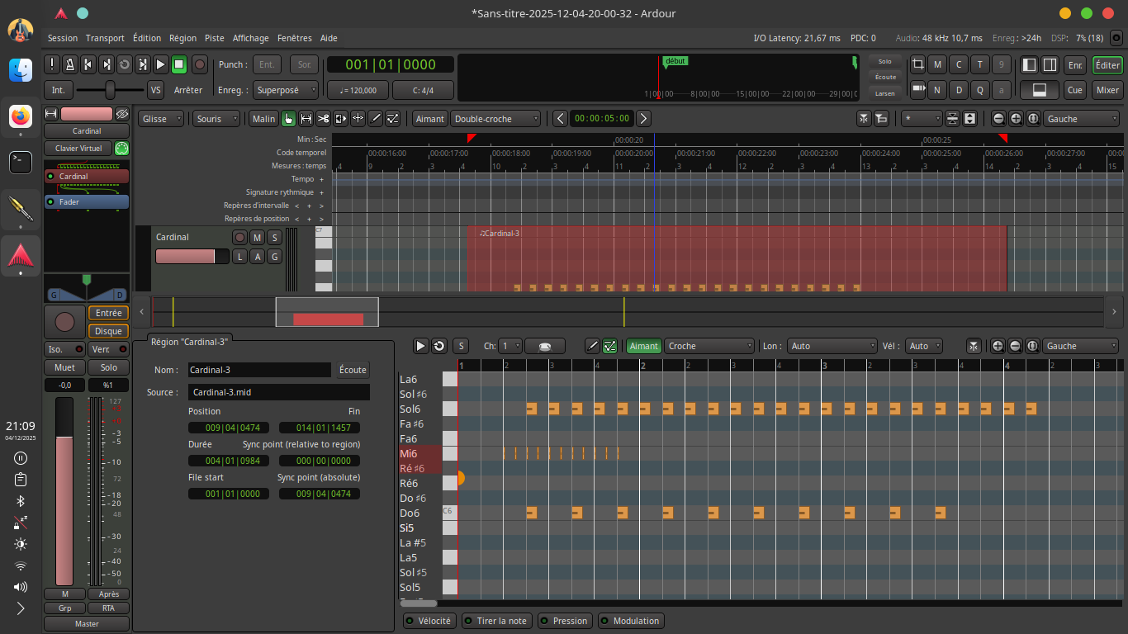1128x634 pixels.
Task: Toggle the metronome click button
Action: tap(70, 64)
